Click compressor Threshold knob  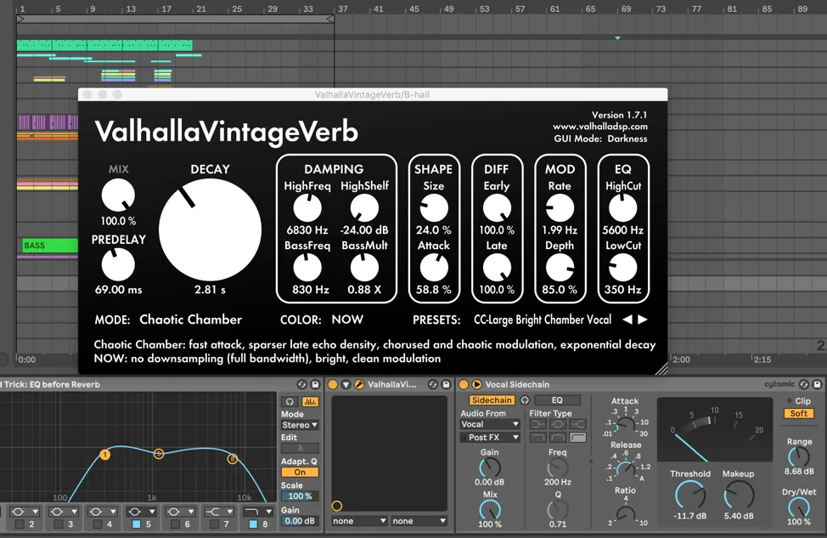pyautogui.click(x=689, y=496)
